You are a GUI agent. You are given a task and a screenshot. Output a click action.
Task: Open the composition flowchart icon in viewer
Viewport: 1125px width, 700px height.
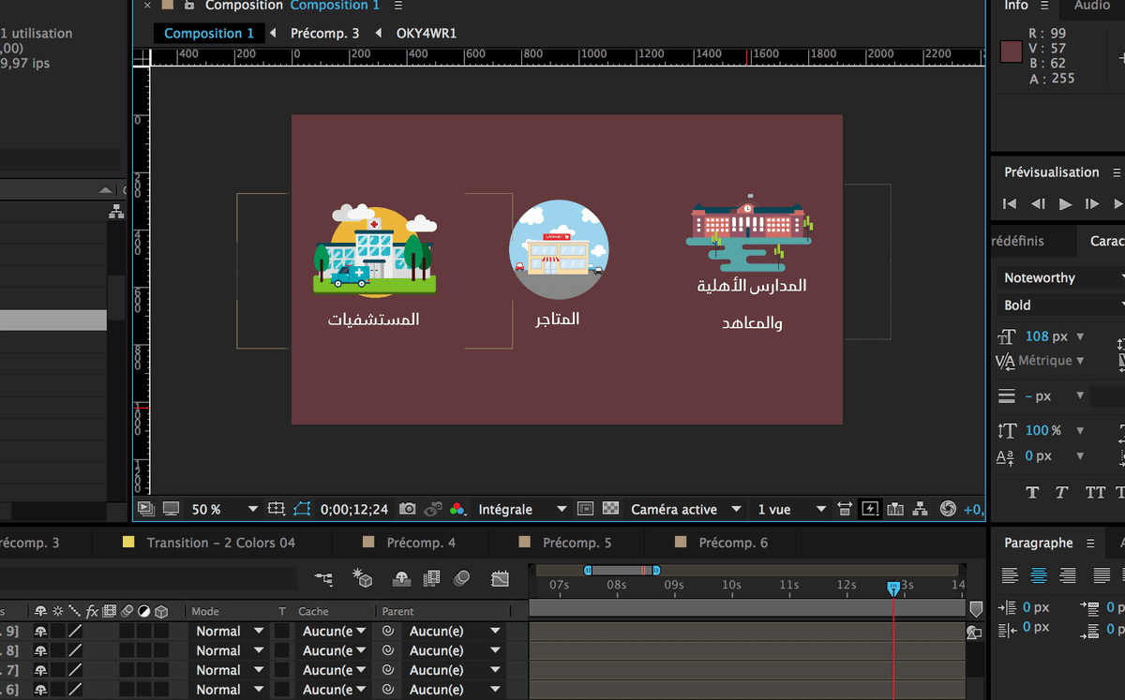tap(921, 509)
